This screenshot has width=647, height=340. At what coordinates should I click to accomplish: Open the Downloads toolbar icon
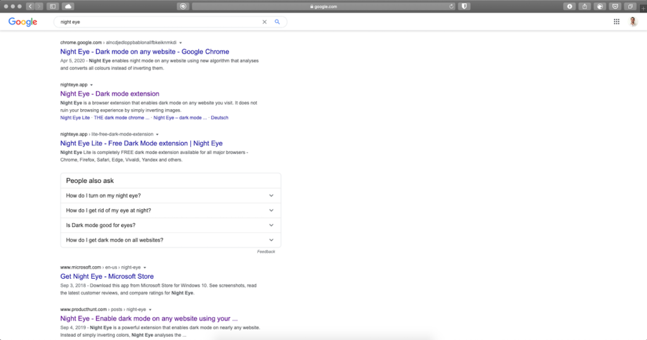point(570,6)
